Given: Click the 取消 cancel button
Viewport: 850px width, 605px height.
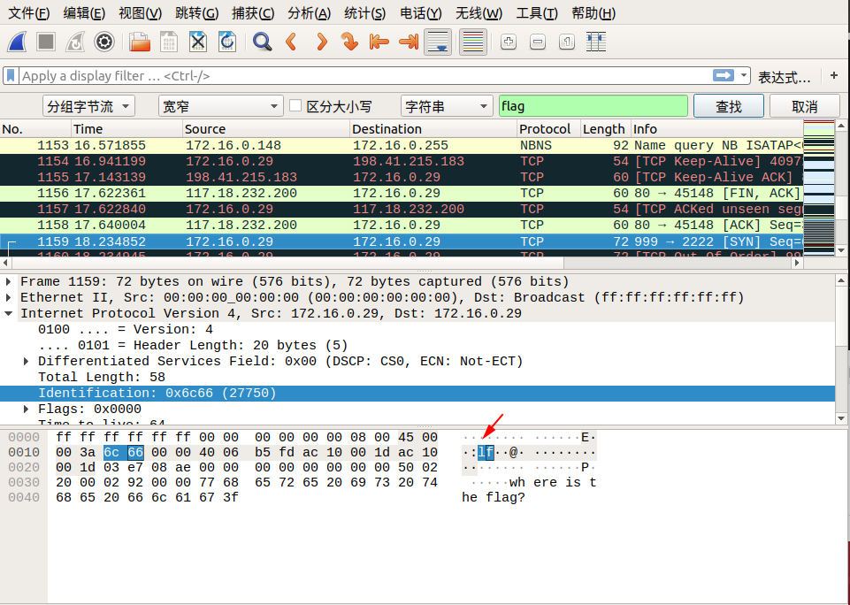Looking at the screenshot, I should pos(804,106).
